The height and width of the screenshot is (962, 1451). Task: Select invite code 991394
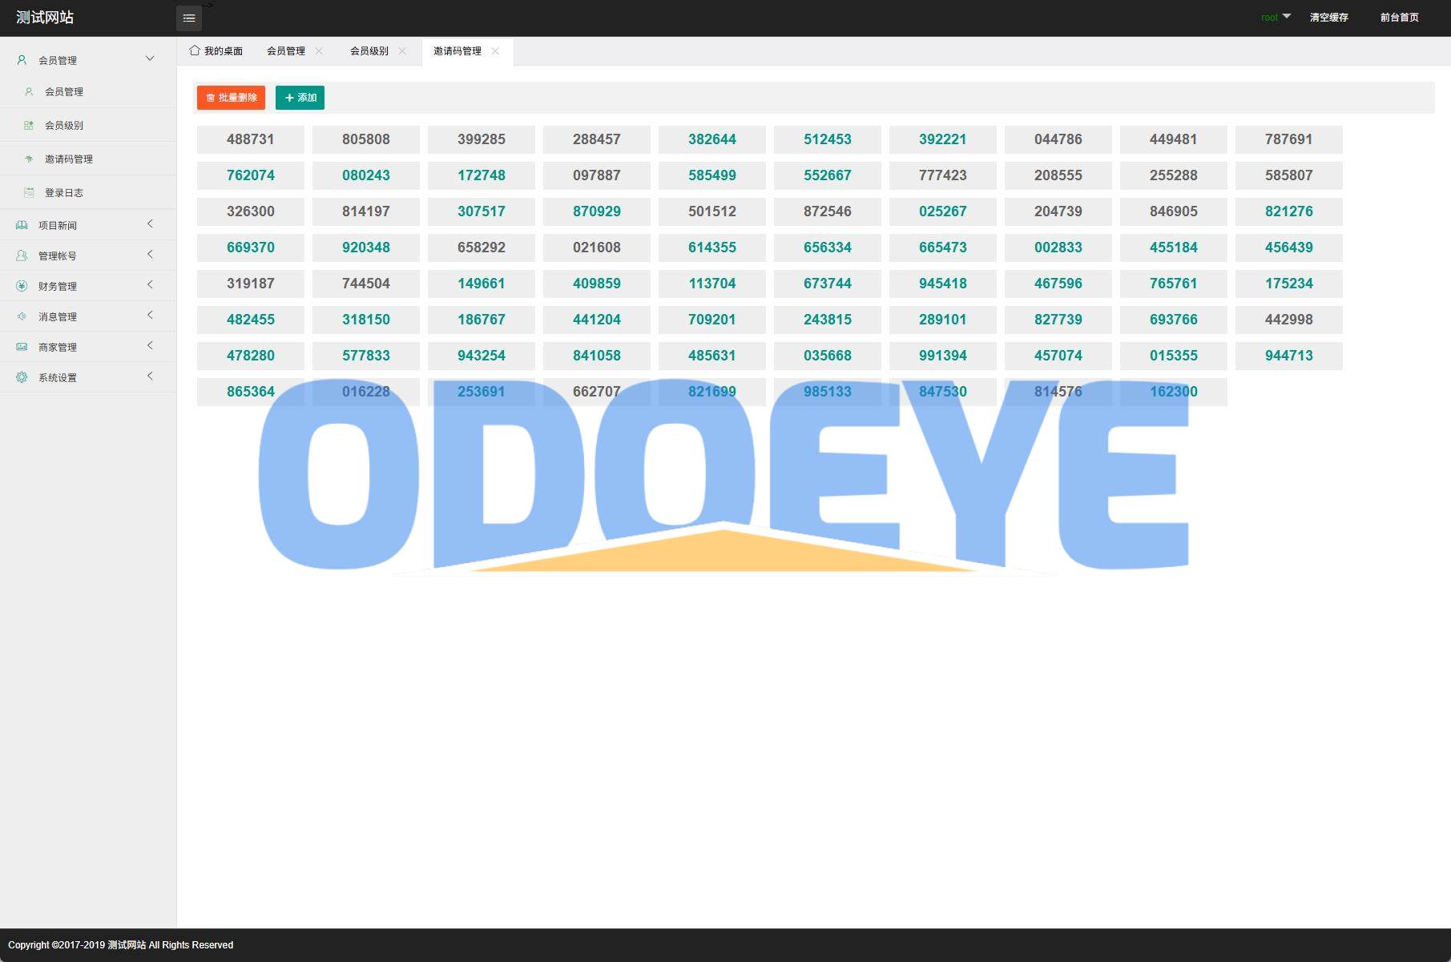pos(943,356)
